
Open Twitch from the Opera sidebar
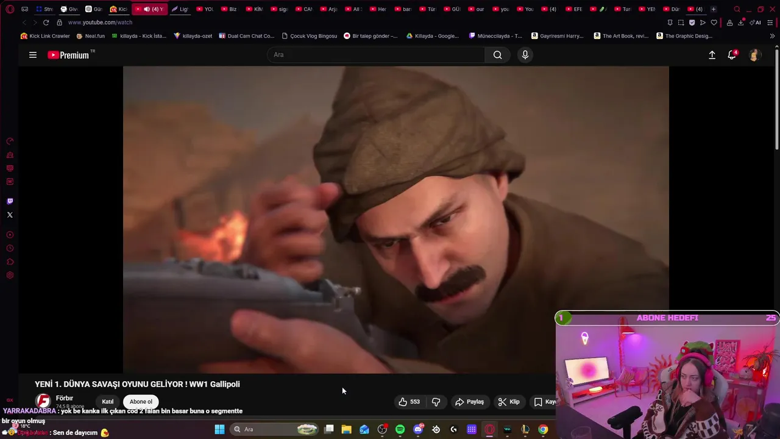(10, 201)
